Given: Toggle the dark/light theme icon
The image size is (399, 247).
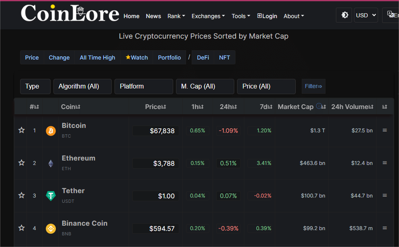Looking at the screenshot, I should (x=344, y=15).
